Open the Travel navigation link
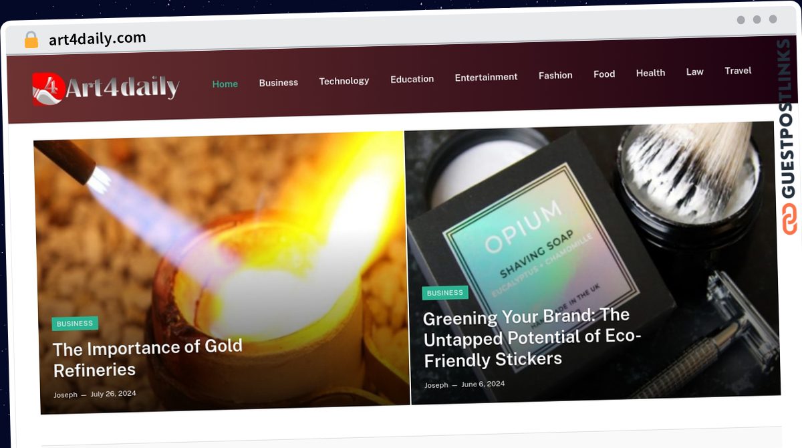The height and width of the screenshot is (448, 802). 739,70
